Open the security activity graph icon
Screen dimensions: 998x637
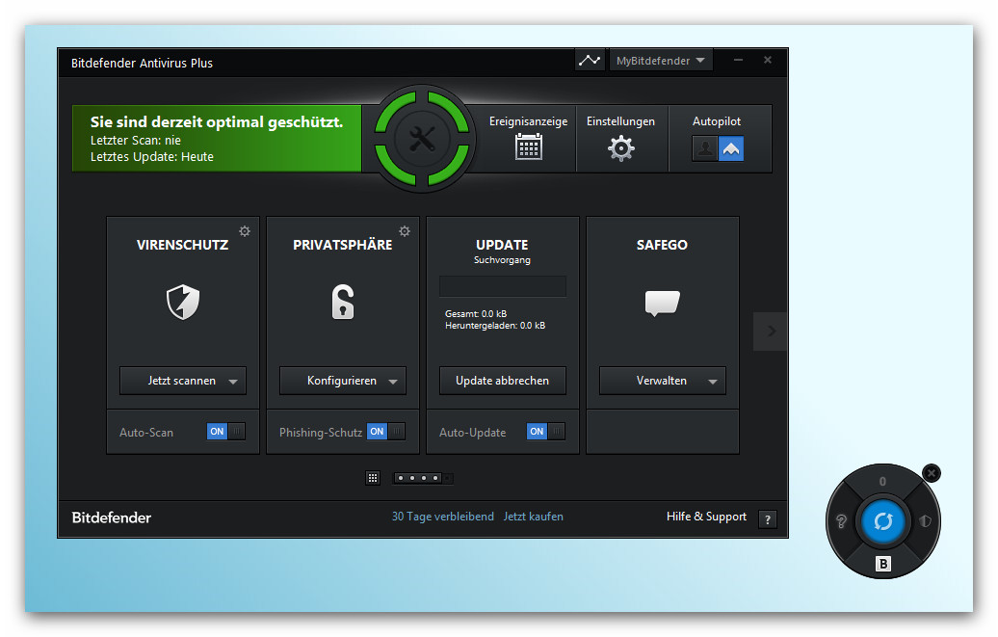click(x=590, y=59)
